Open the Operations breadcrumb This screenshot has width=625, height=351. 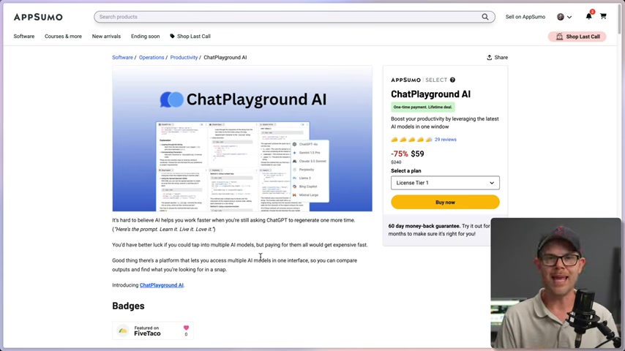(151, 57)
